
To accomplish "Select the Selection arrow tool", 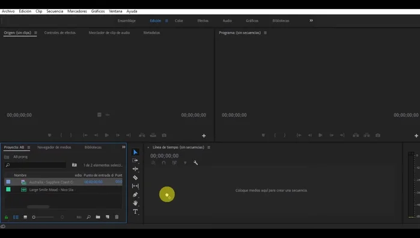I will pos(136,152).
